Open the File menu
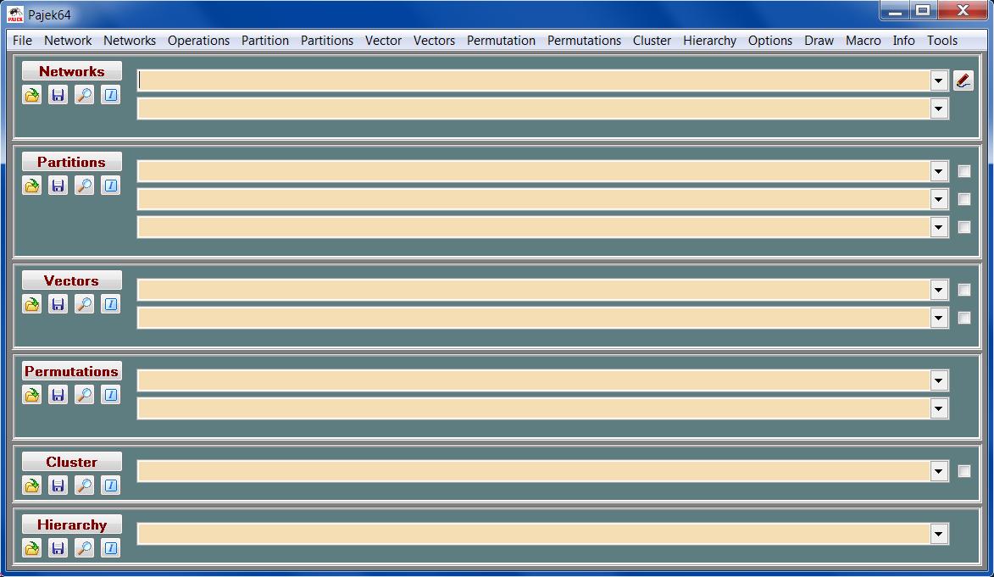994x577 pixels. pos(22,41)
